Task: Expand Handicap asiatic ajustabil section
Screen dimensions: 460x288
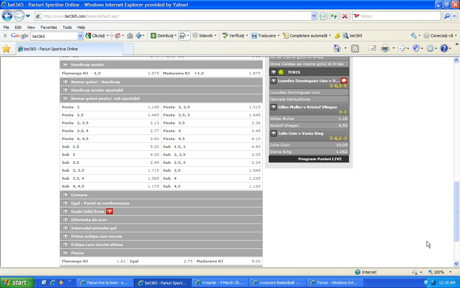Action: (65, 90)
